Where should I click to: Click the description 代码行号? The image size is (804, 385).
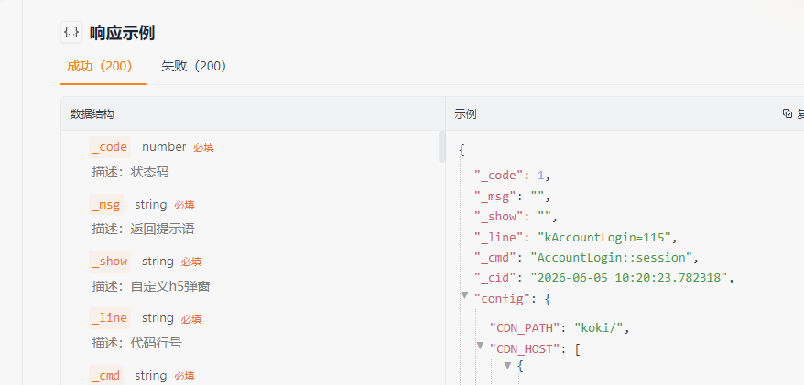pyautogui.click(x=156, y=343)
